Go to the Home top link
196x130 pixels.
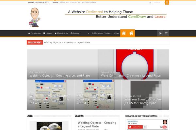[x=55, y=3]
